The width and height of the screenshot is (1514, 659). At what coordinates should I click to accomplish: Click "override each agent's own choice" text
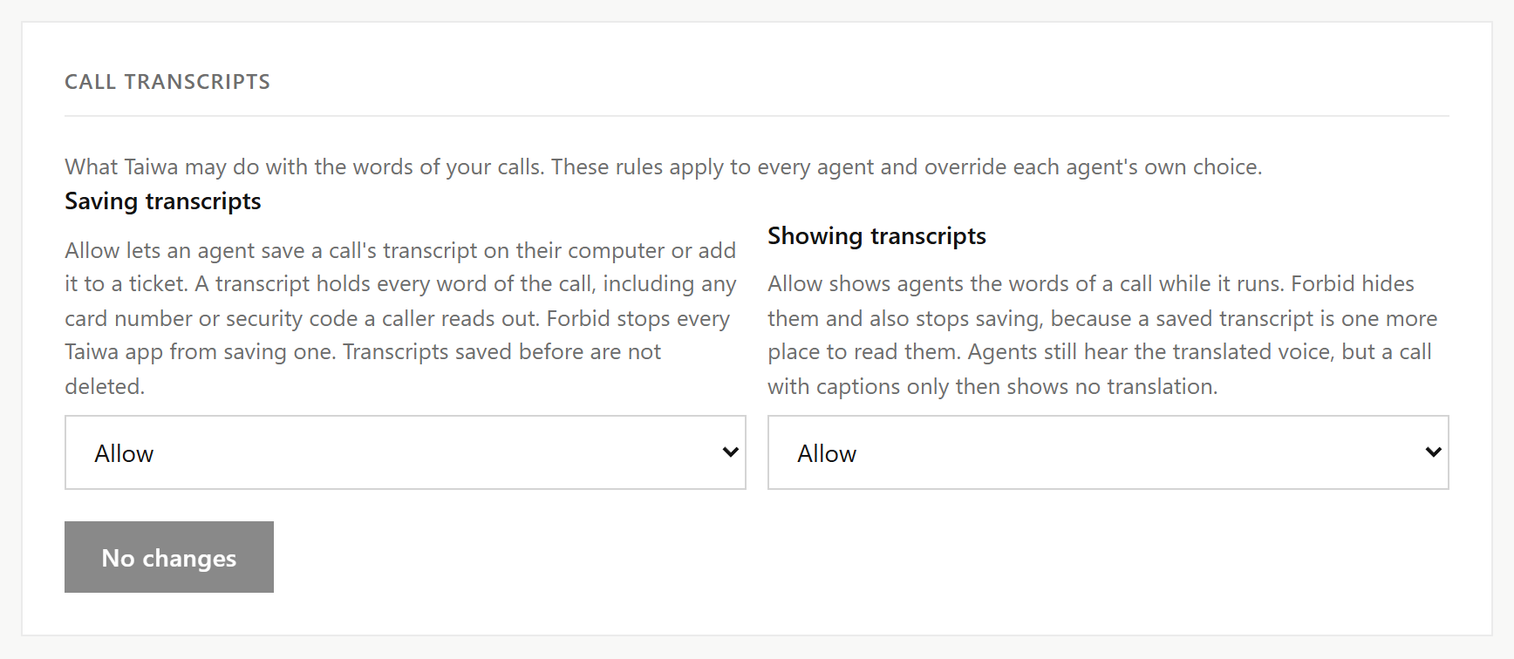click(x=1093, y=166)
